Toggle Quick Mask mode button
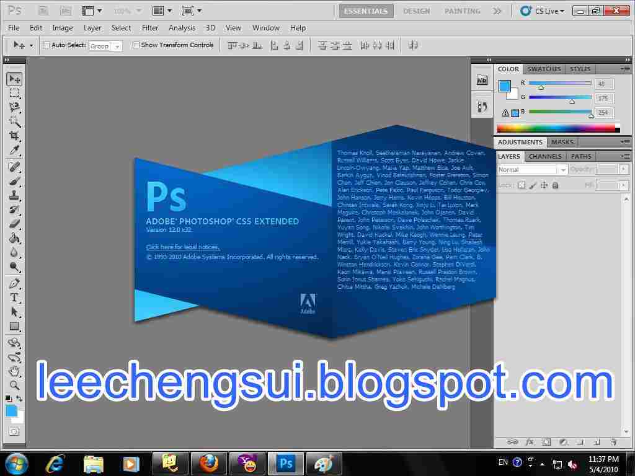 (14, 431)
